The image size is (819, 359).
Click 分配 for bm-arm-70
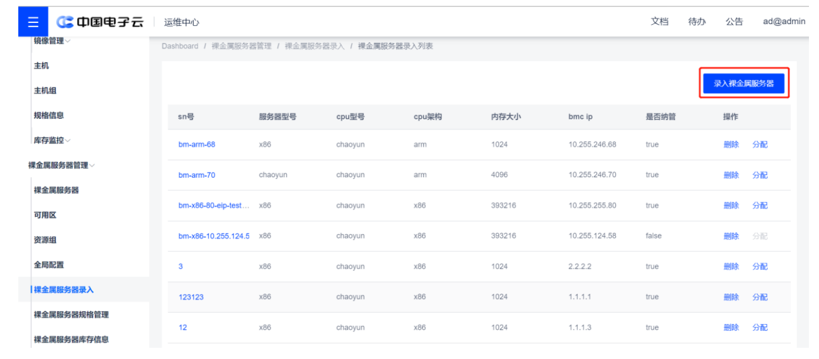click(x=760, y=175)
